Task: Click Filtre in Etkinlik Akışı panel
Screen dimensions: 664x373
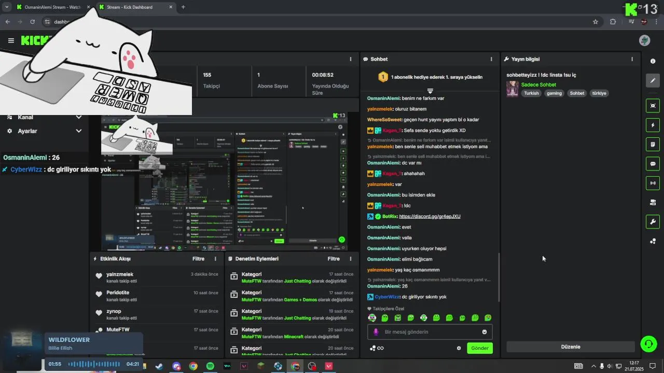Action: (198, 259)
